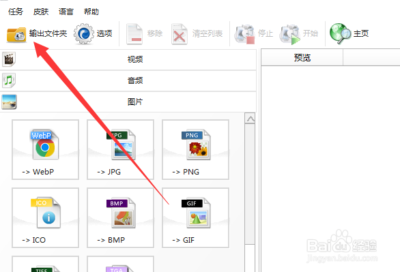The width and height of the screenshot is (400, 272).
Task: Open 选项 settings gear icon
Action: 84,34
